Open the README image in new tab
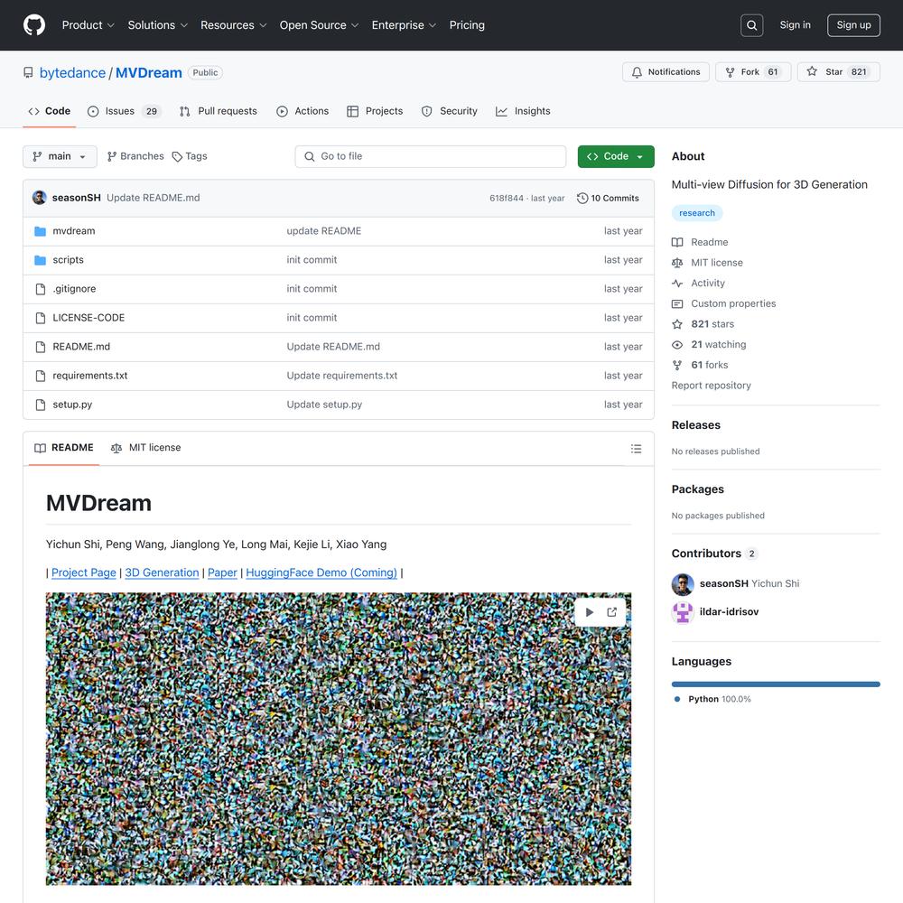903x903 pixels. click(x=611, y=612)
